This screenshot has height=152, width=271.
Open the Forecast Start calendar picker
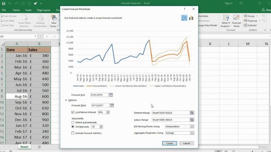tap(112, 105)
